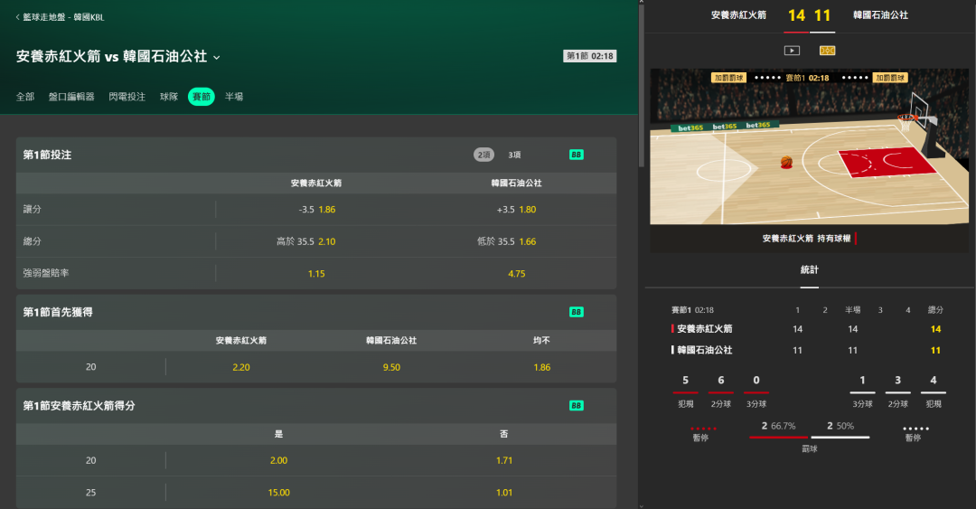Image resolution: width=976 pixels, height=509 pixels.
Task: Toggle 2項 view in 第1節投注
Action: click(483, 155)
